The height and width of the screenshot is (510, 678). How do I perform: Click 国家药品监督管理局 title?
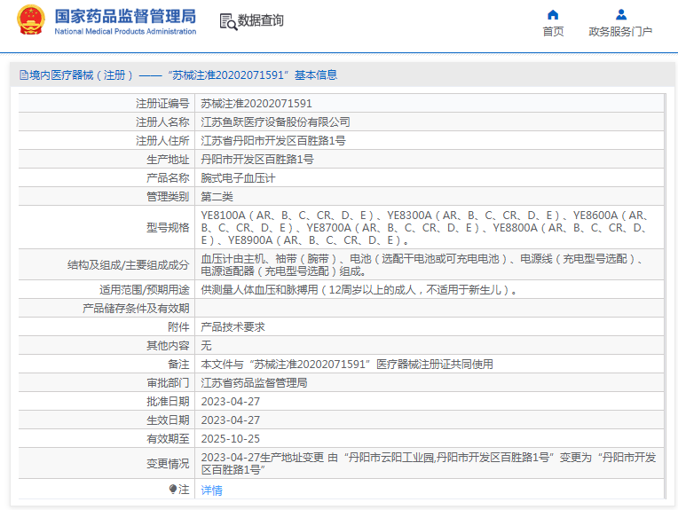pyautogui.click(x=125, y=17)
